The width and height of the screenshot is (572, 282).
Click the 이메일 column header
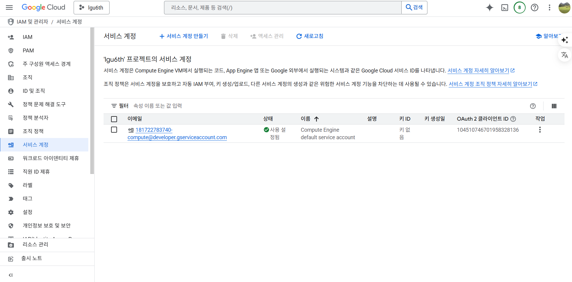135,119
